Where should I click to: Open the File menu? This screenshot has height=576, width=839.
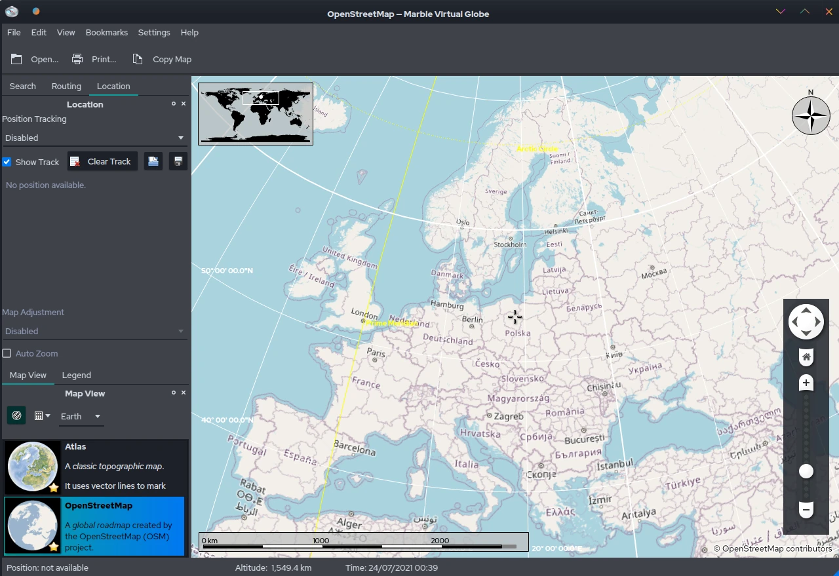click(x=14, y=32)
